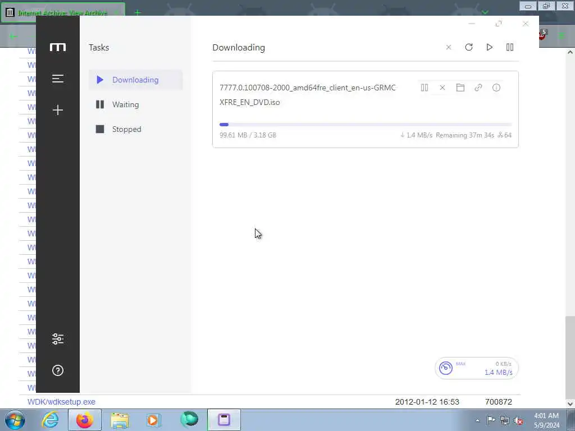This screenshot has width=575, height=431.
Task: Maximize the Motrix window
Action: pyautogui.click(x=499, y=24)
